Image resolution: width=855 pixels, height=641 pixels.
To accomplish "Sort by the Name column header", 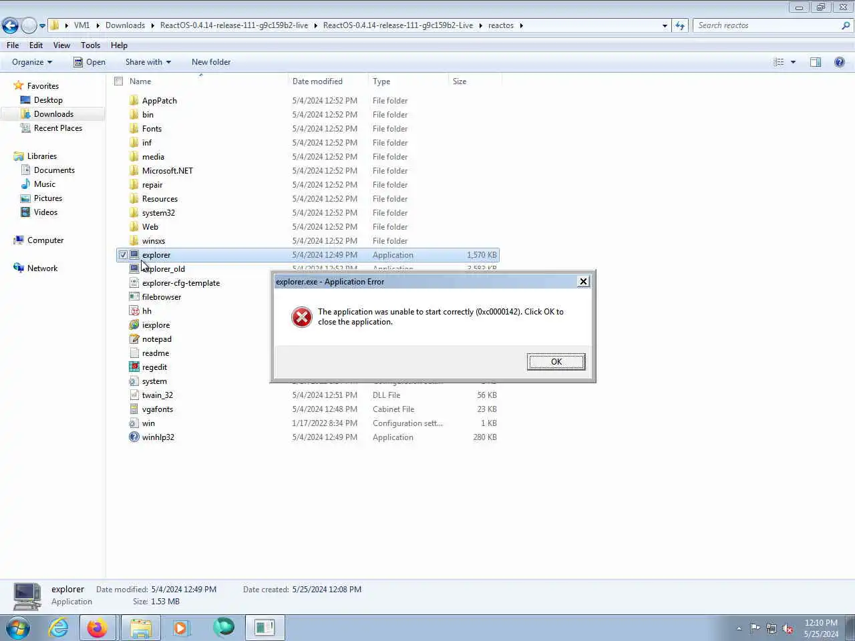I will [140, 81].
